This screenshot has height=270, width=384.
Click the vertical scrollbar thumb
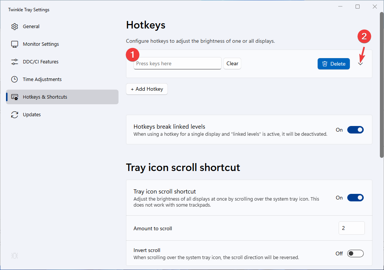tap(382, 85)
